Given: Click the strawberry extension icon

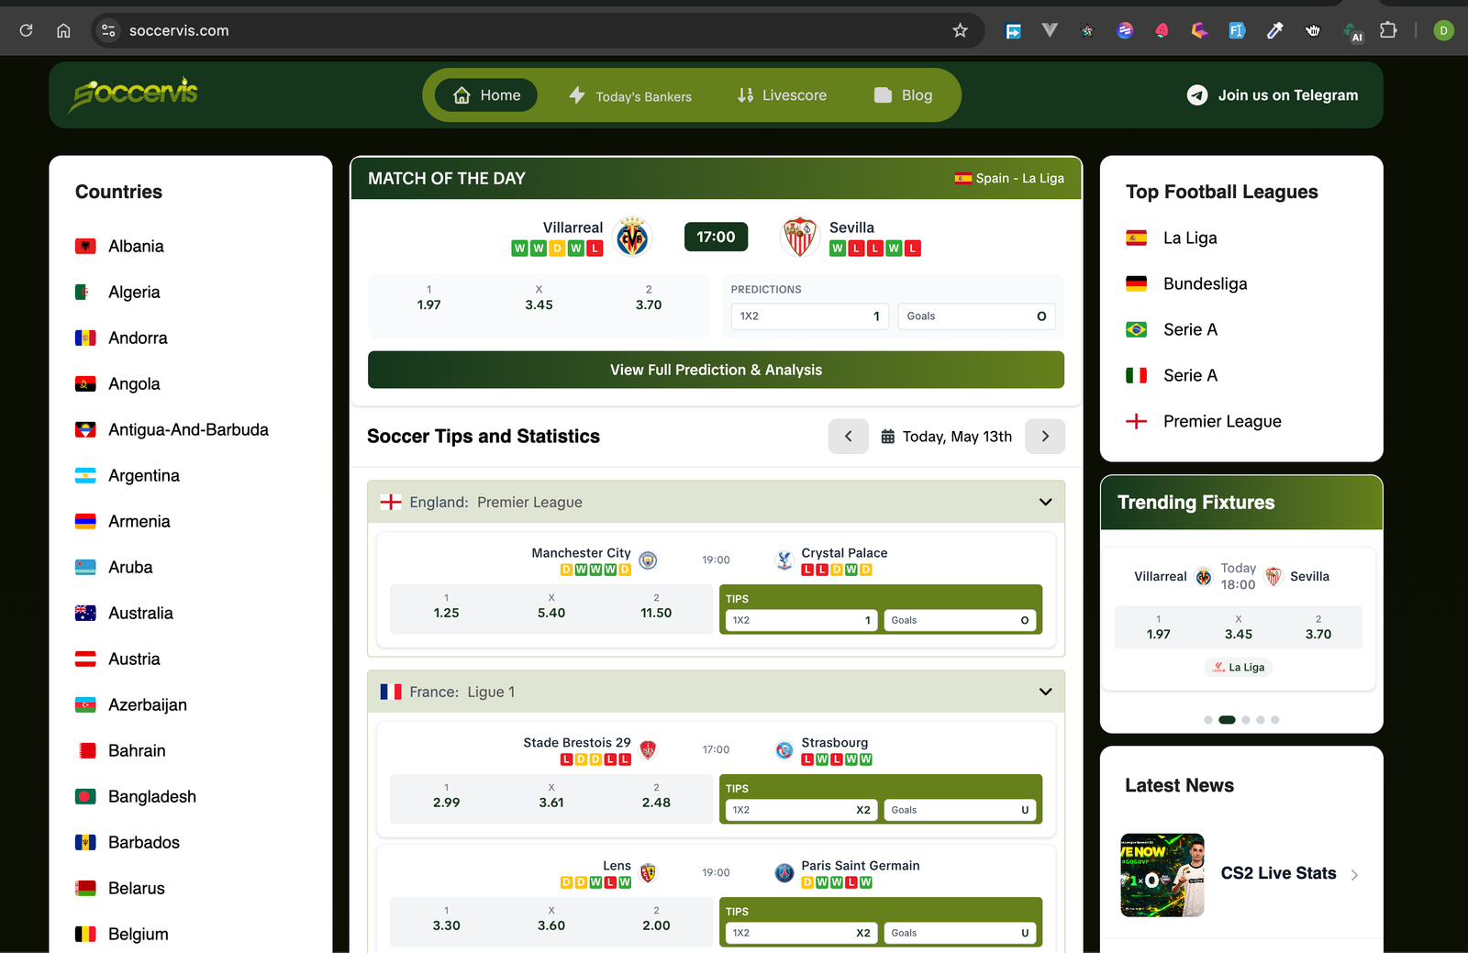Looking at the screenshot, I should click(1162, 30).
